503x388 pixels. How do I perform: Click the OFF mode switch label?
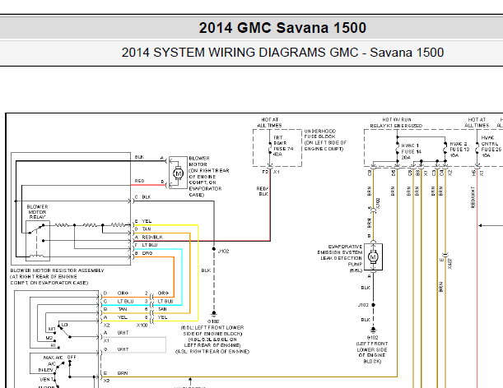72,358
